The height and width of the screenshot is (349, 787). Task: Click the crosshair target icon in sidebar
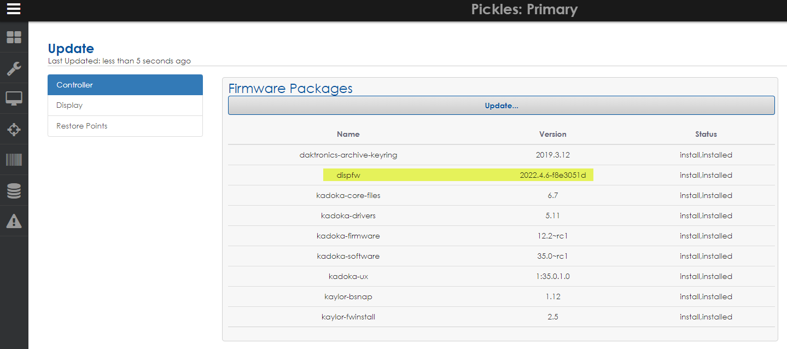tap(14, 130)
